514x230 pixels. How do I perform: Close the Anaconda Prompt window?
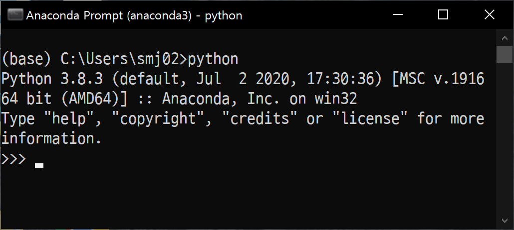(489, 15)
